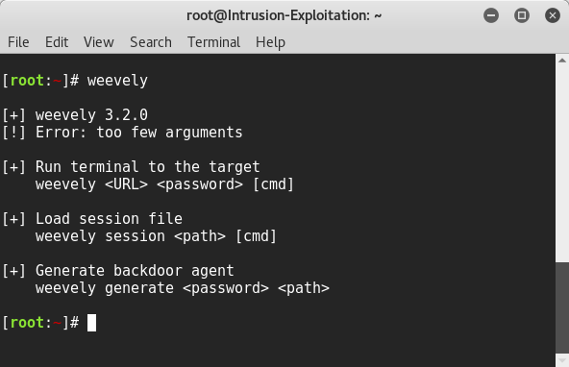Click the scrollbar track above the thumb

[562, 163]
